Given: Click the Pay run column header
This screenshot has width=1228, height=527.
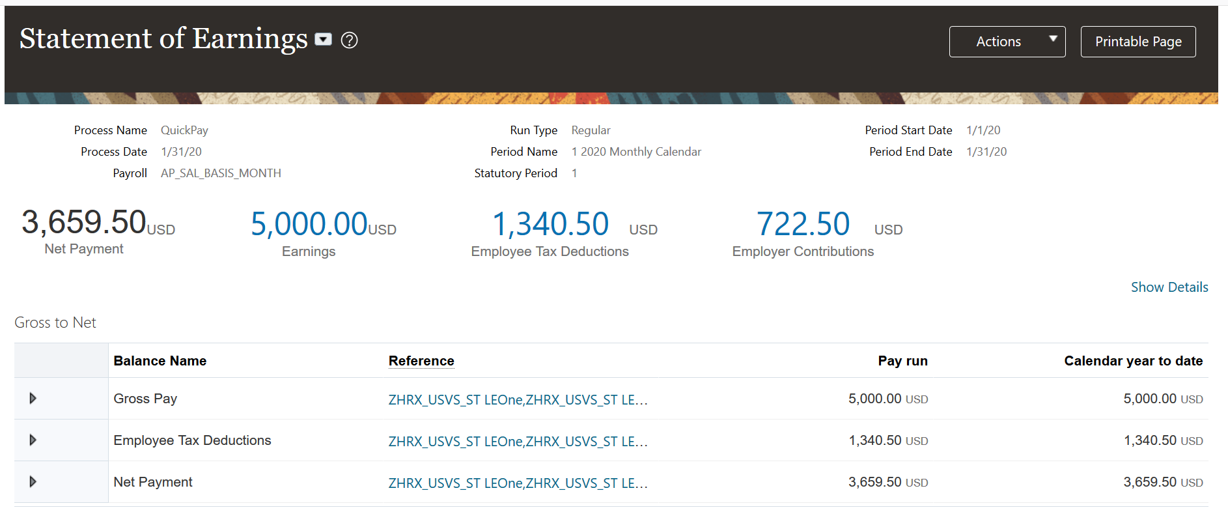Looking at the screenshot, I should [902, 361].
